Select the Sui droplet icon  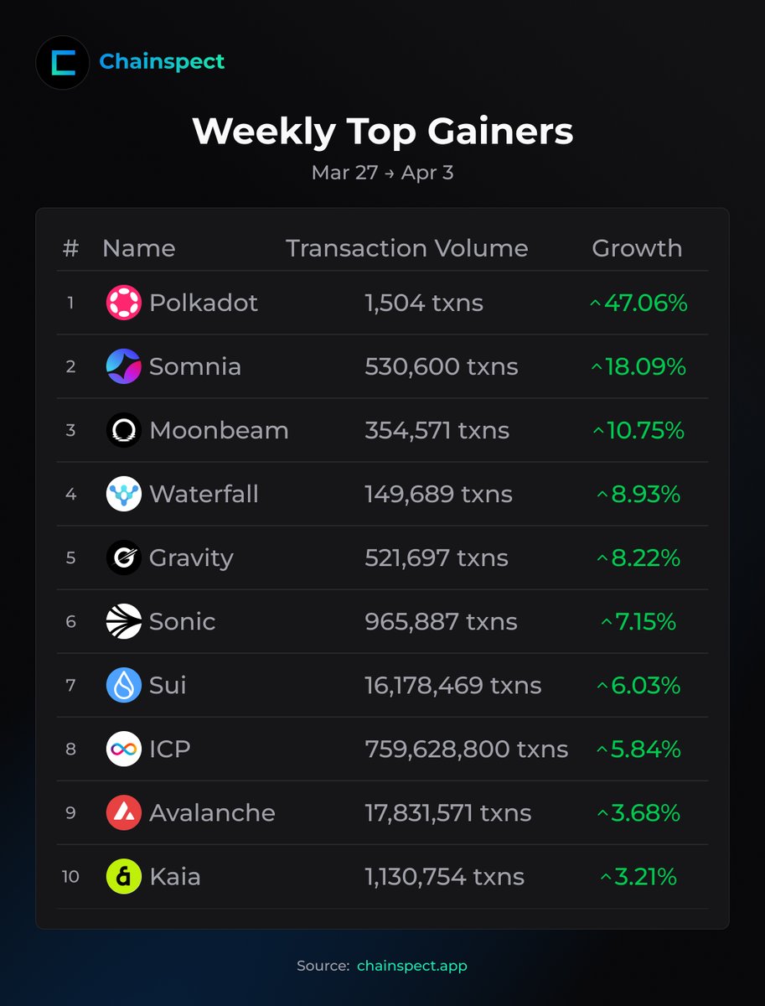click(x=124, y=685)
